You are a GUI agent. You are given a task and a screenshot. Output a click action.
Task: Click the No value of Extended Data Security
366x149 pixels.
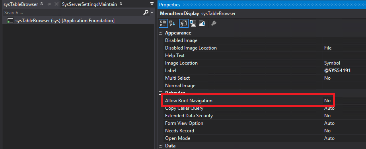pyautogui.click(x=327, y=116)
